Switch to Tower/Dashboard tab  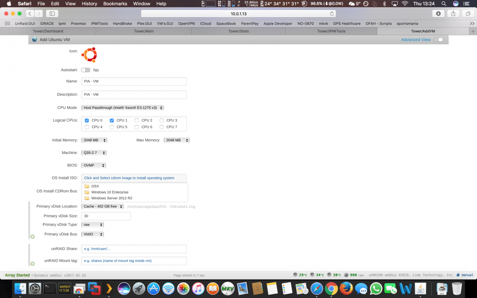tap(48, 31)
